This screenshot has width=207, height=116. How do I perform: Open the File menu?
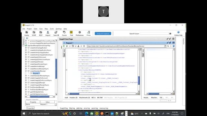click(24, 29)
